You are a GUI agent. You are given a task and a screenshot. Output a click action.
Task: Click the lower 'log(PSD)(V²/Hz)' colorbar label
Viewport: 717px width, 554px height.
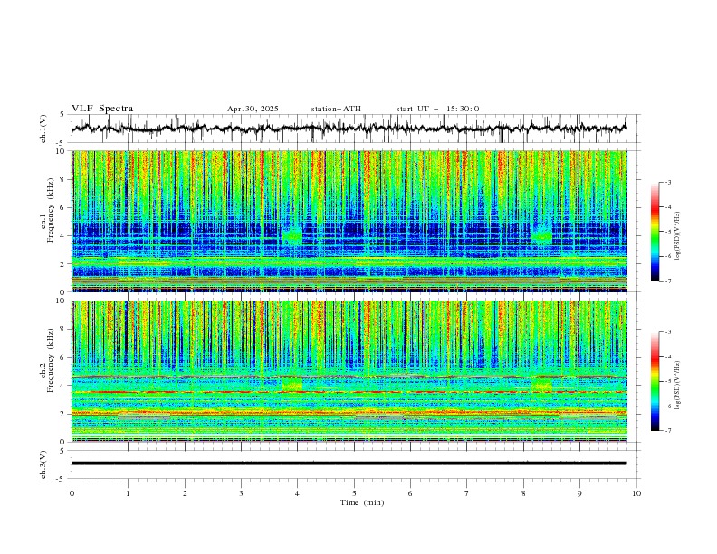click(677, 385)
